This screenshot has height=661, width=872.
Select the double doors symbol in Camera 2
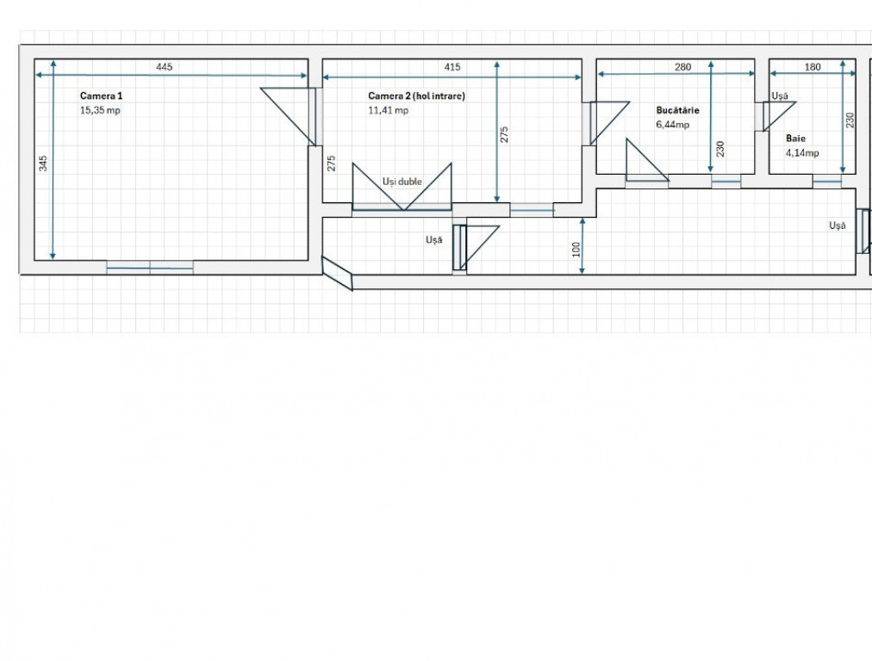tap(402, 188)
